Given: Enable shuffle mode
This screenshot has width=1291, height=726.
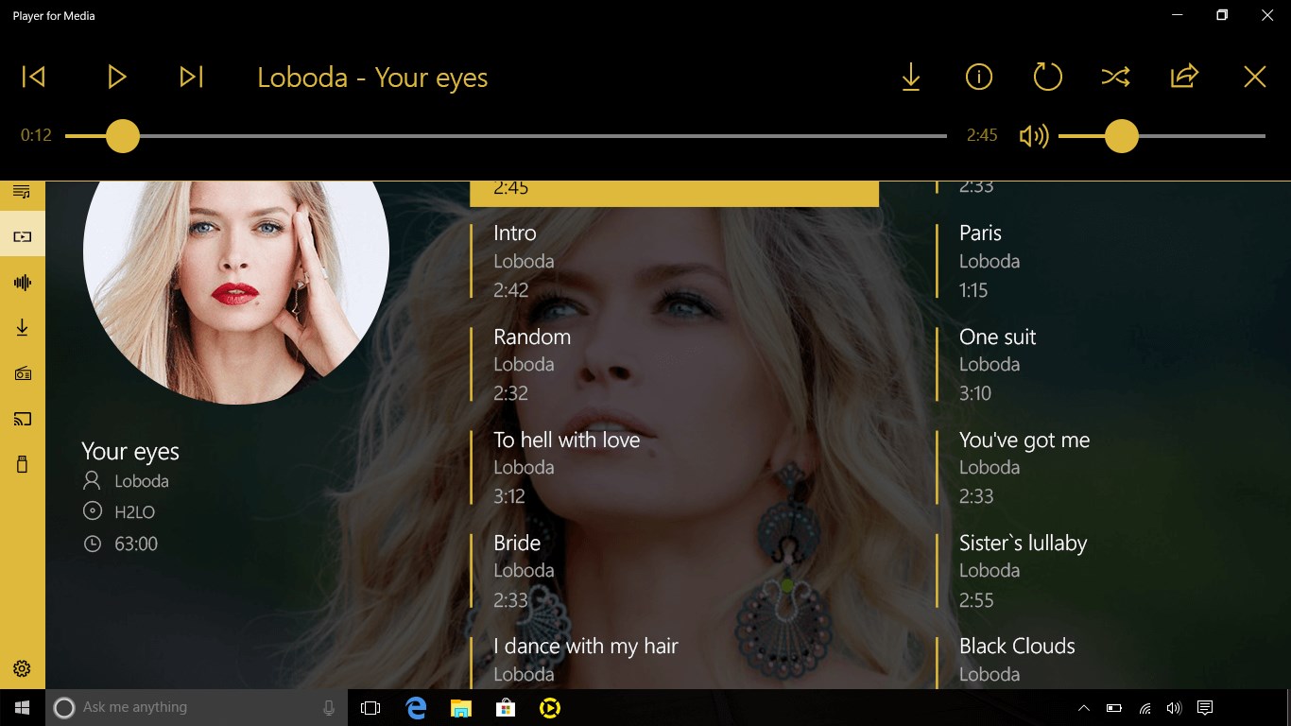Looking at the screenshot, I should tap(1116, 77).
